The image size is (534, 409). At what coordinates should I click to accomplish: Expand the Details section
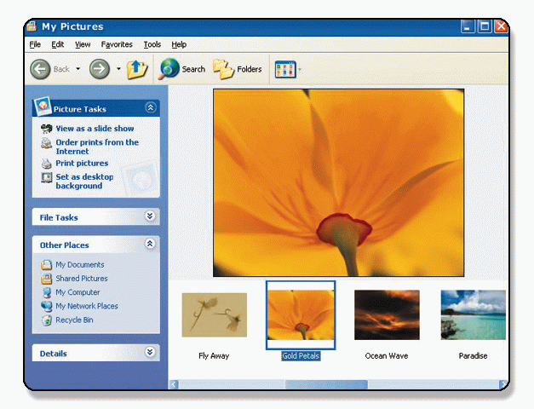pyautogui.click(x=151, y=353)
